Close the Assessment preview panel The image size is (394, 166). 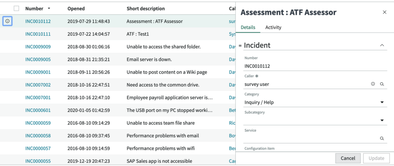coord(385,12)
